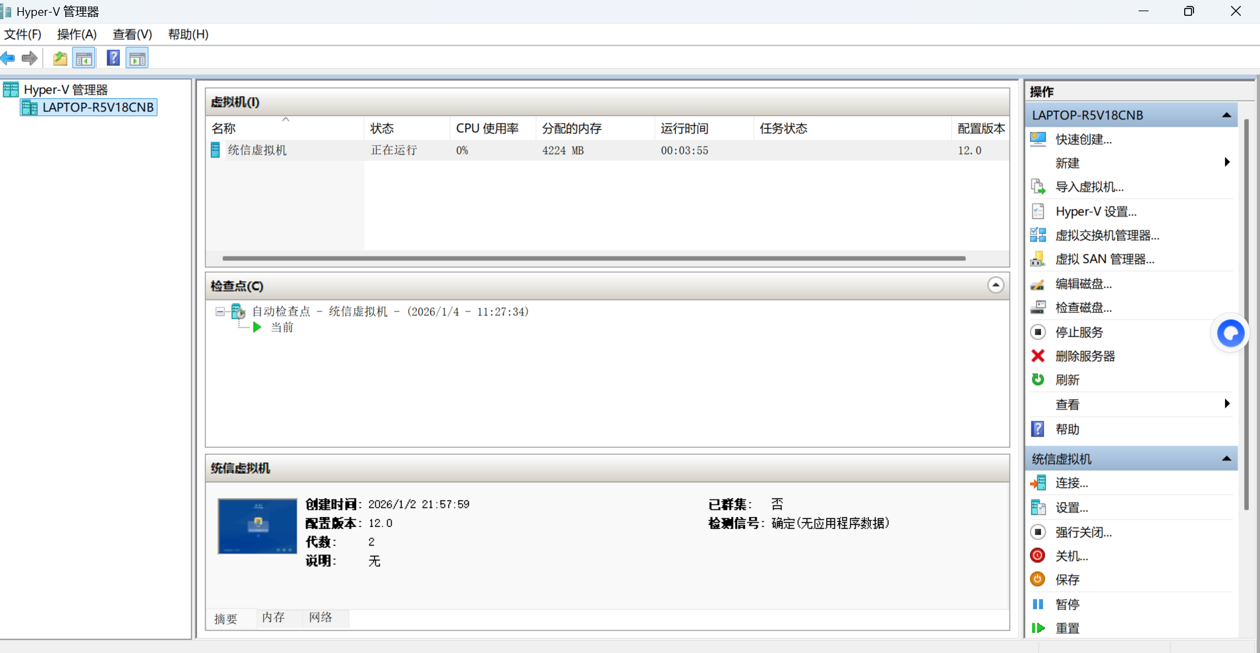Collapse the 统信虚拟机 actions section

(1226, 458)
